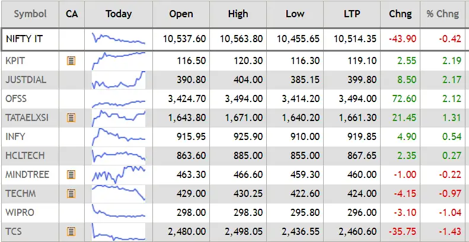Screen dimensions: 469x242
Task: Open KPIT corporate action icon
Action: click(71, 61)
